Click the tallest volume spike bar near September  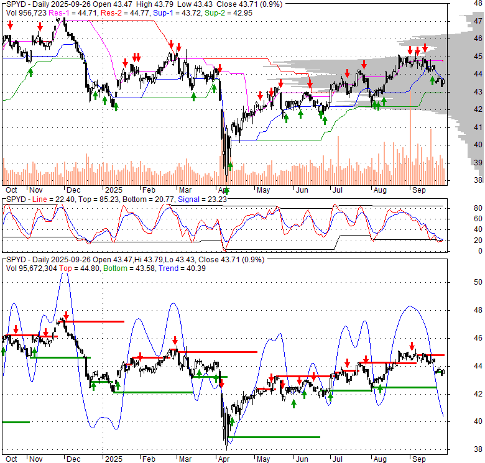coord(410,139)
